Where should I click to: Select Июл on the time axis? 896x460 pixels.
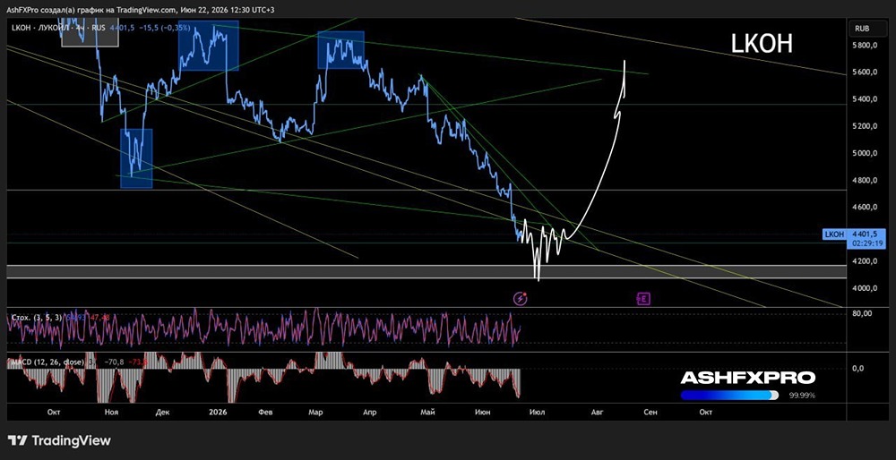(x=537, y=412)
